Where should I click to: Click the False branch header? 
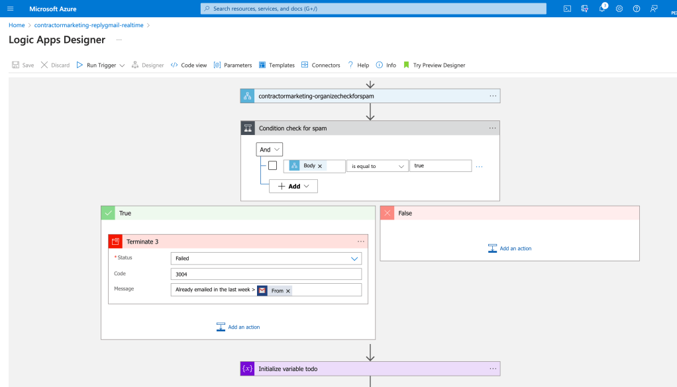click(510, 213)
